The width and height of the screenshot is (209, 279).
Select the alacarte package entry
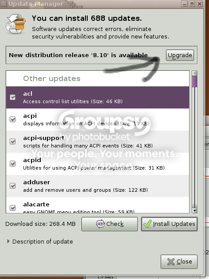(x=98, y=205)
